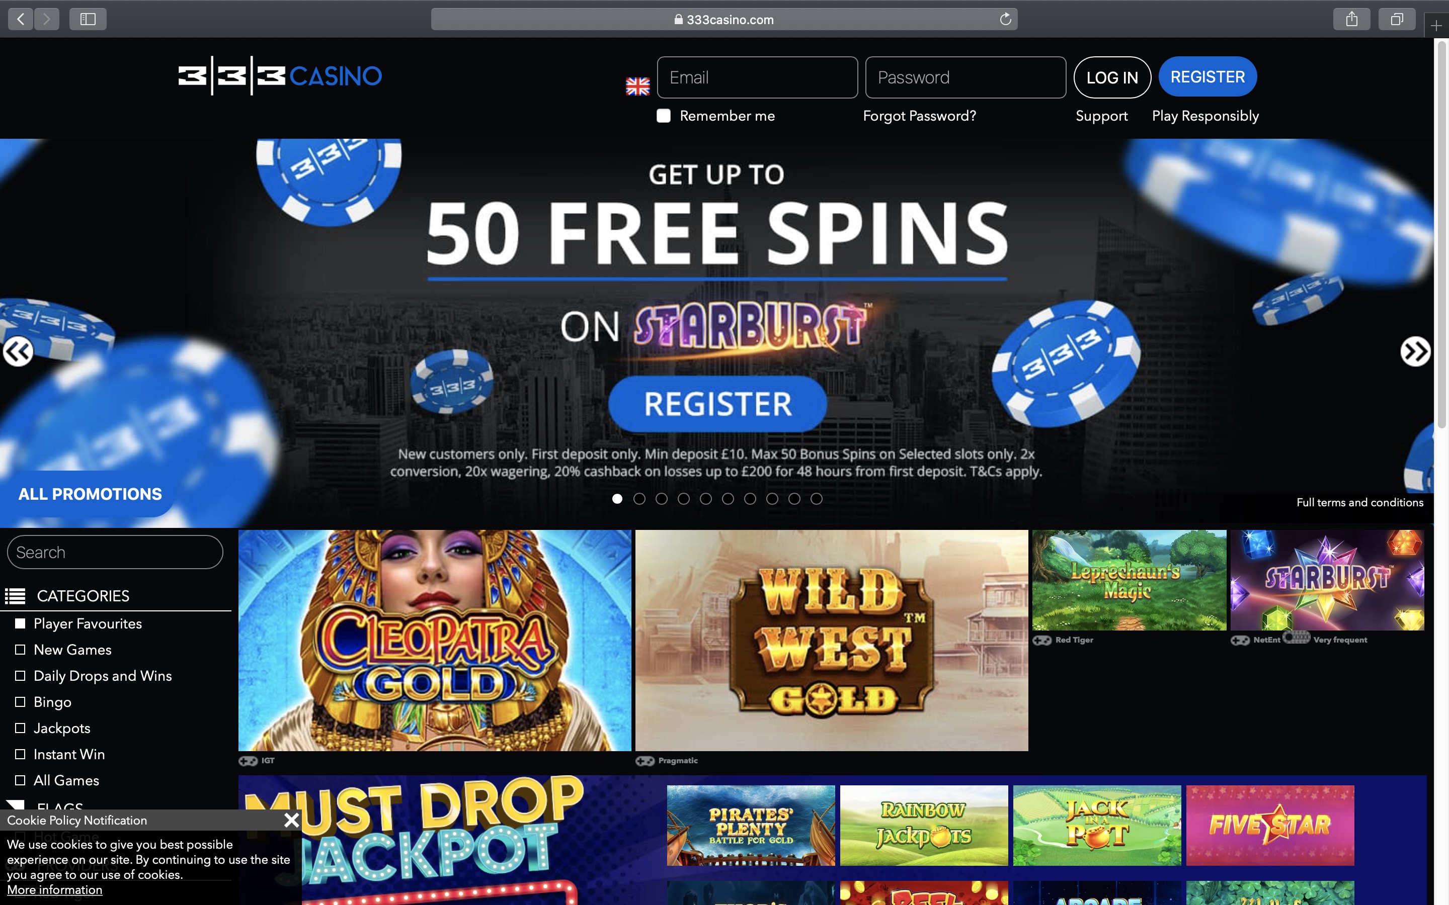The image size is (1449, 905).
Task: Go back with Safari's back arrow
Action: click(21, 19)
